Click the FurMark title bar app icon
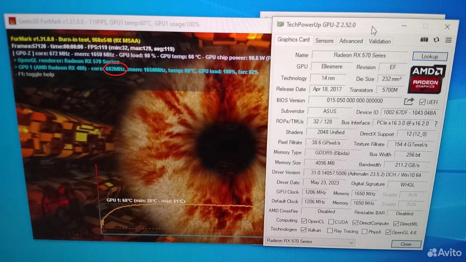466x262 pixels. [x=12, y=21]
